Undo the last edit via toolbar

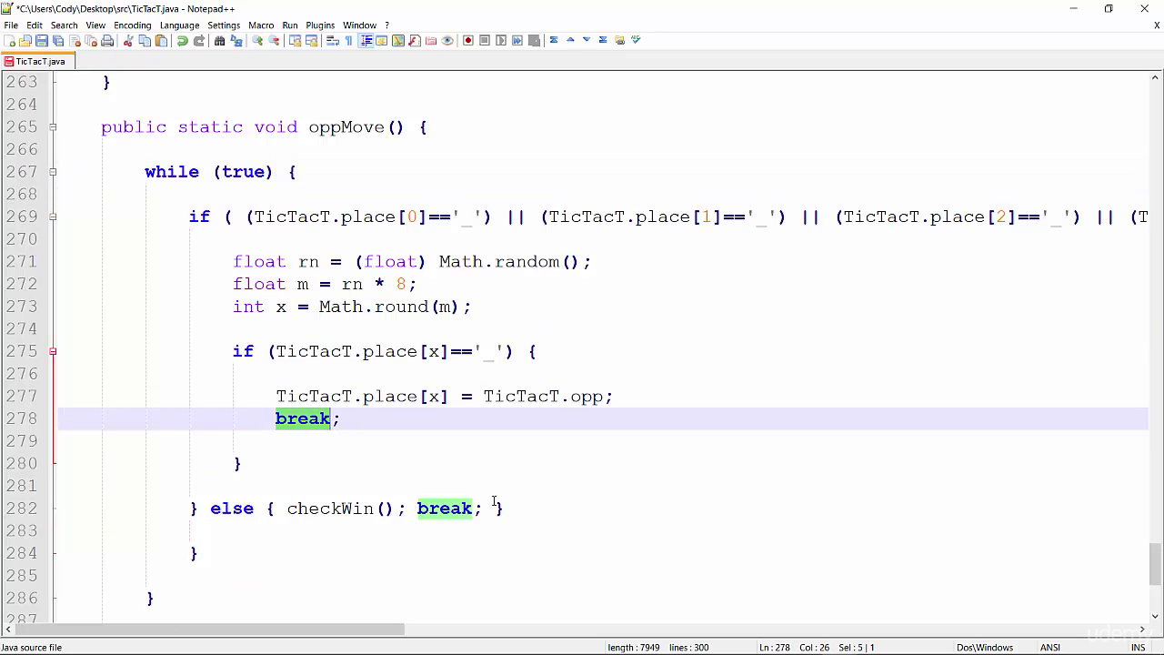tap(183, 40)
